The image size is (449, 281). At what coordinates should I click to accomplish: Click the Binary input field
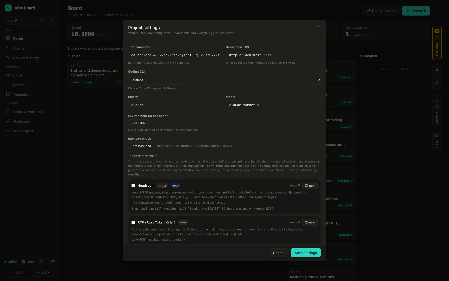pyautogui.click(x=175, y=105)
